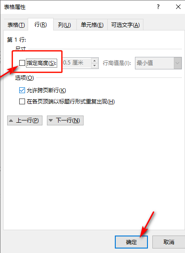The width and height of the screenshot is (185, 253).
Task: Increase row height with the up spinner arrow
Action: click(x=95, y=60)
